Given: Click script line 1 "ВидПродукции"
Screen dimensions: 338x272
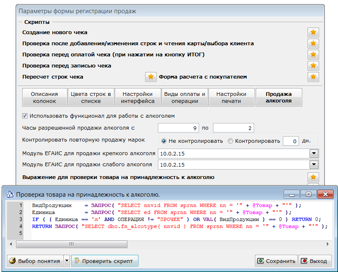Looking at the screenshot, I should click(52, 205).
